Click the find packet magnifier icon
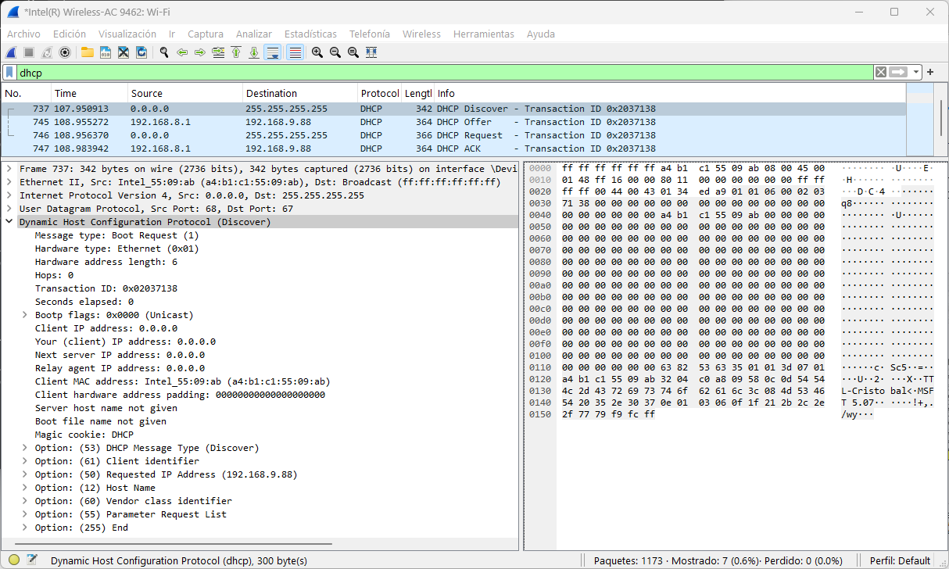Screen dimensions: 949x569 pyautogui.click(x=164, y=52)
